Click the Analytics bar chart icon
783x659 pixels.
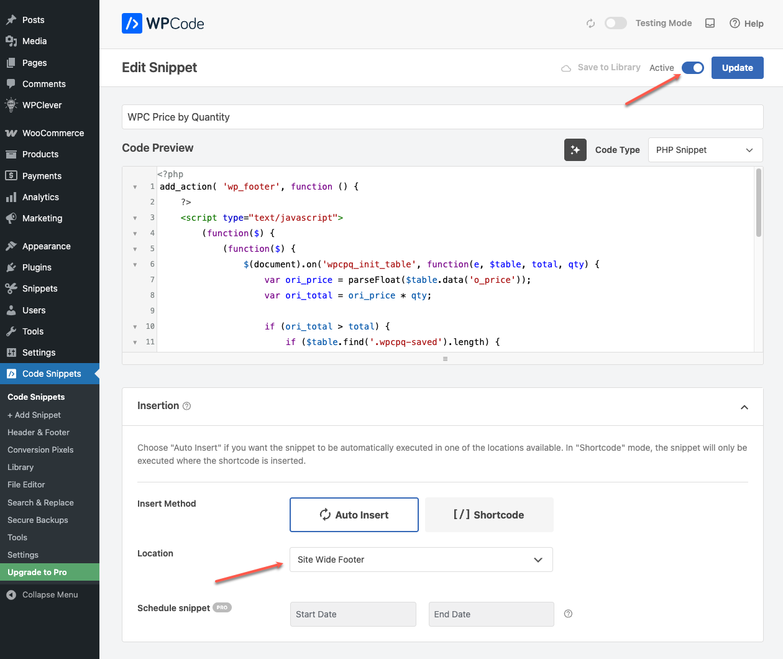pos(11,197)
